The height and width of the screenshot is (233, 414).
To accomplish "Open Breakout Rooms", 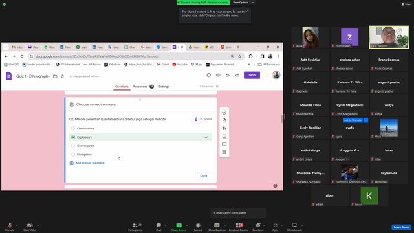I will 239,227.
